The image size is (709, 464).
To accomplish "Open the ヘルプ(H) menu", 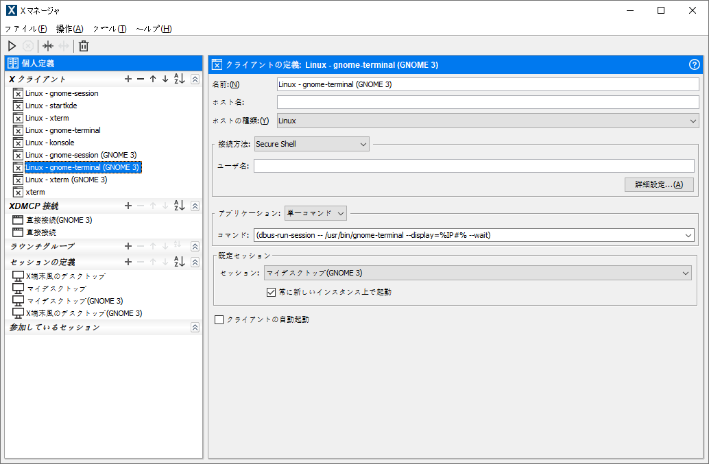I will coord(154,29).
